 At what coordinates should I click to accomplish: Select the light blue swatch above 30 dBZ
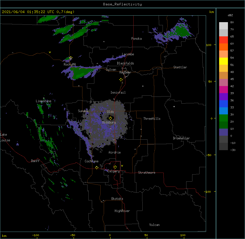click(x=223, y=111)
